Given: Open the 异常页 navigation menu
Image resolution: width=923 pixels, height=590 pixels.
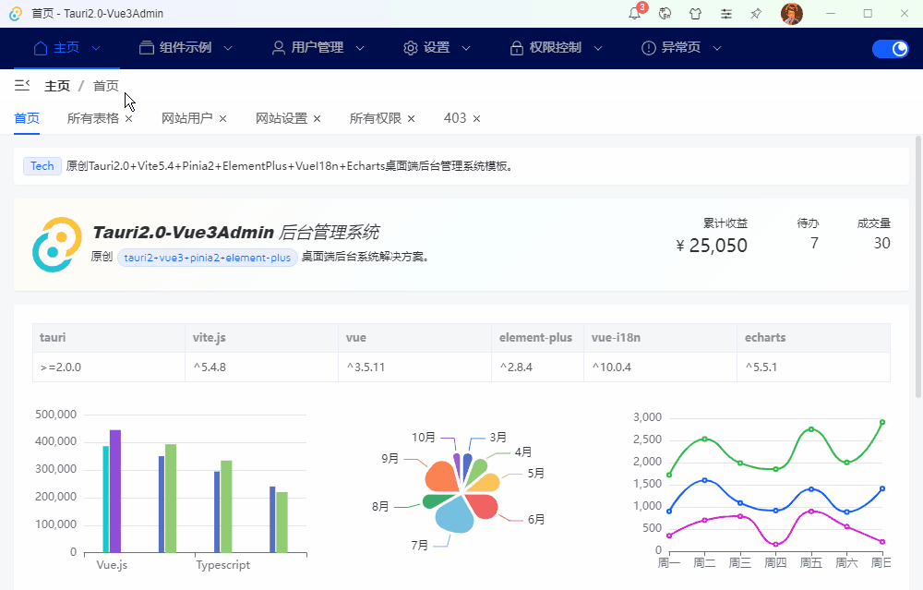Looking at the screenshot, I should (x=681, y=48).
